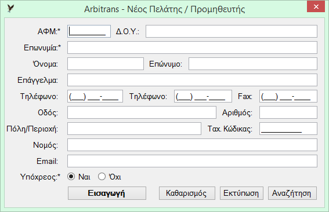This screenshot has height=212, width=329.
Task: Click the Fax: label text
Action: 245,96
